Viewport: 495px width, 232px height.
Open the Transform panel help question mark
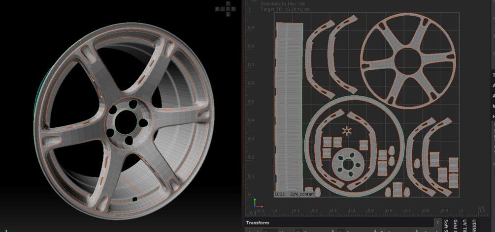tap(437, 223)
